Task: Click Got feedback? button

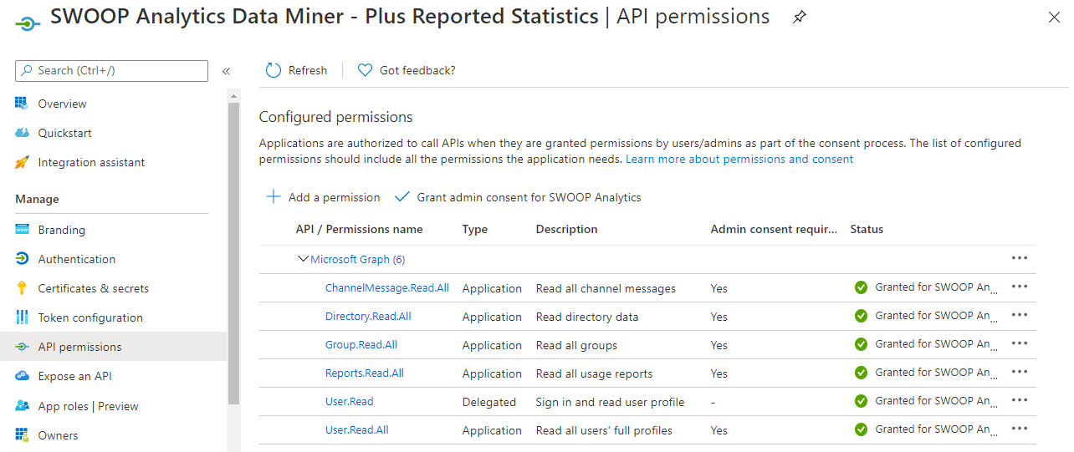Action: click(x=407, y=70)
